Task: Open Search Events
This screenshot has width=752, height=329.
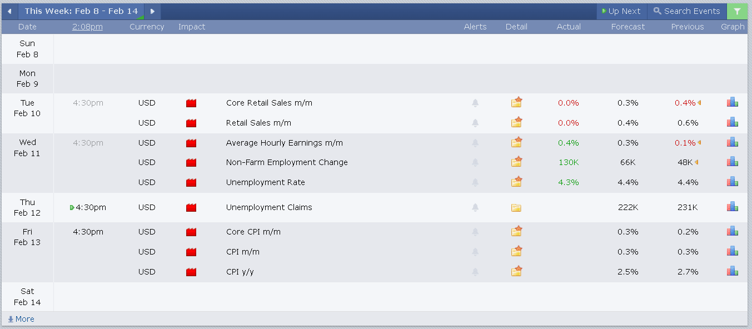Action: 687,11
